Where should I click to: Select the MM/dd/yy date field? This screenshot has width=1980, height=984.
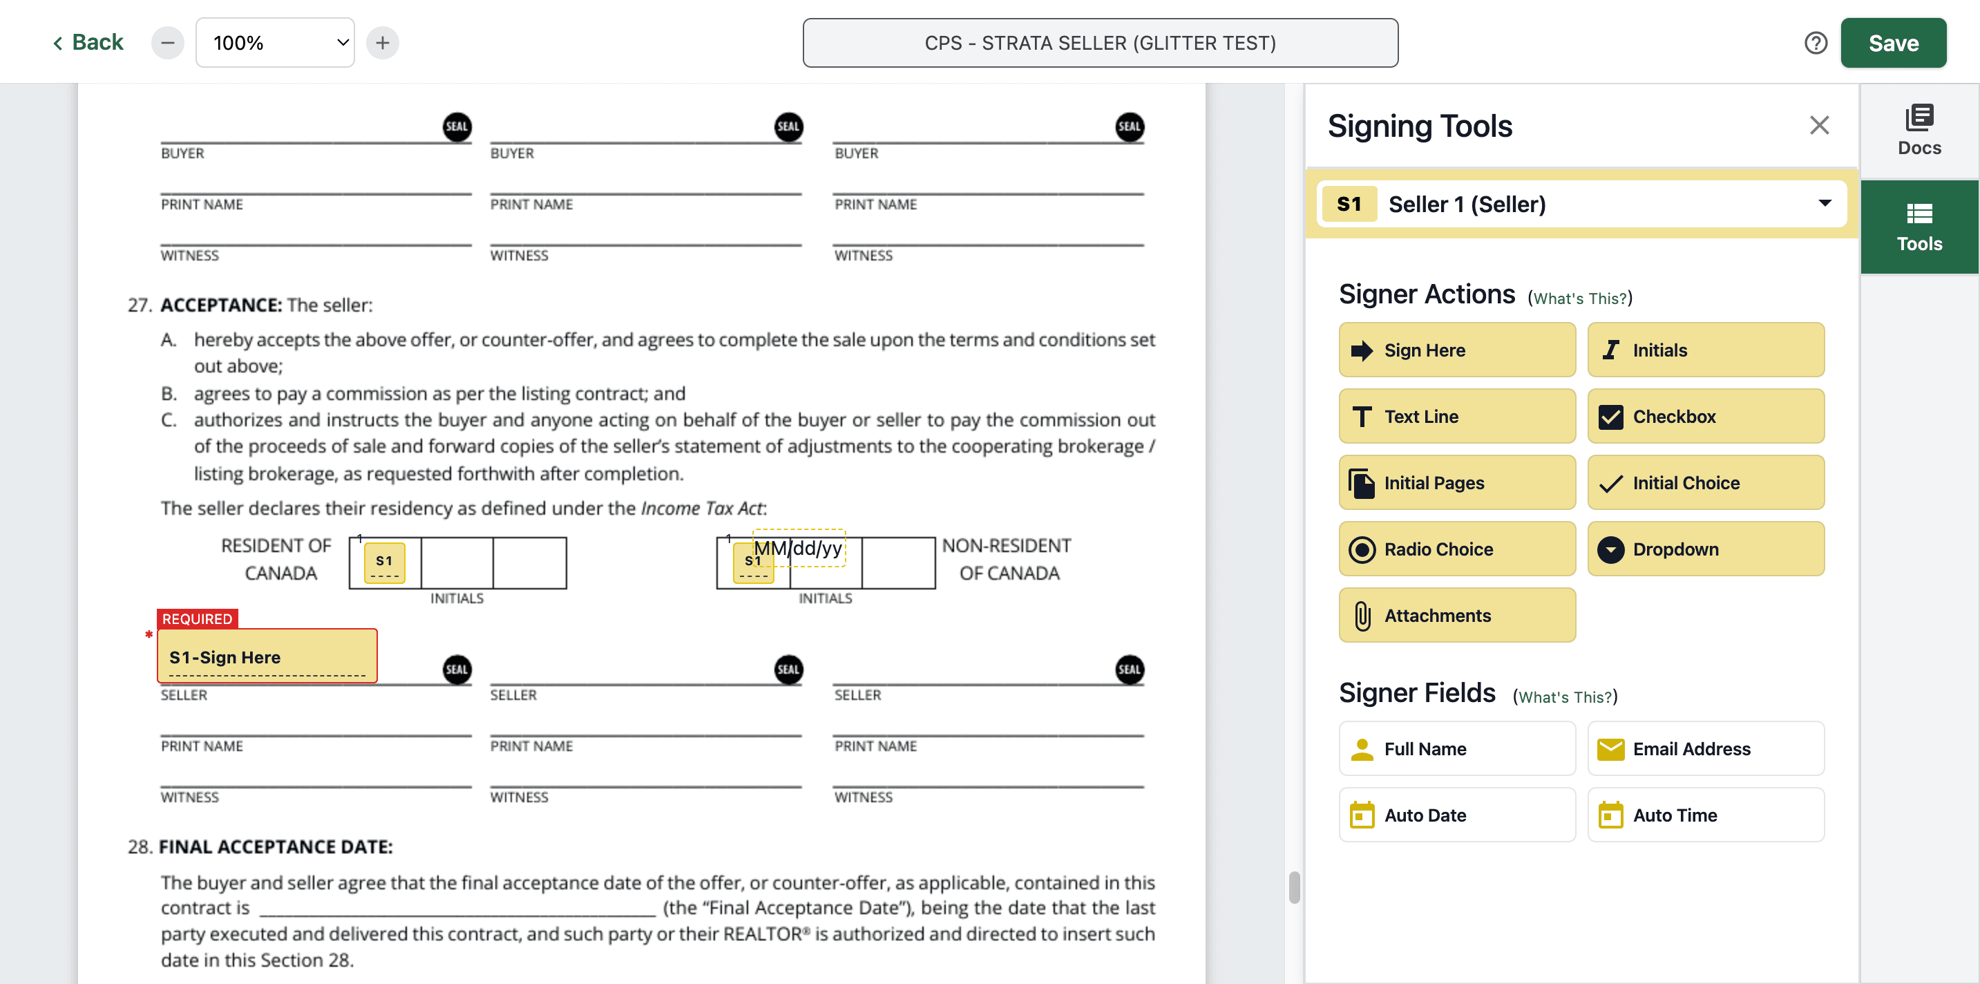[799, 548]
